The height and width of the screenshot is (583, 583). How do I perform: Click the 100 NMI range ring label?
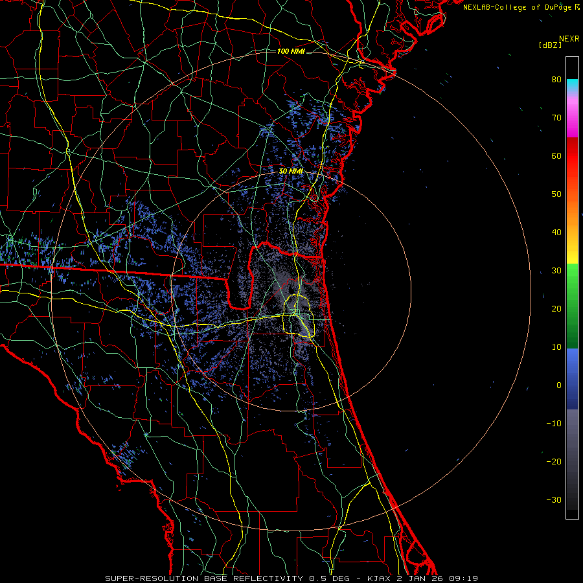(291, 51)
